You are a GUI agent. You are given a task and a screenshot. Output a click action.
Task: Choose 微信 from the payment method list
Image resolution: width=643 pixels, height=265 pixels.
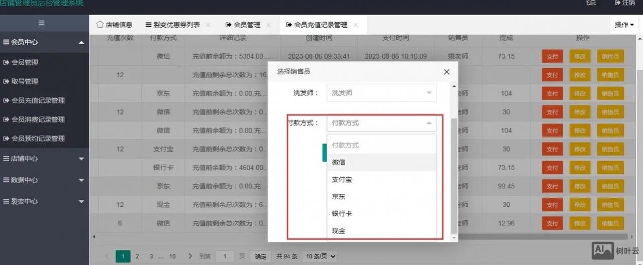tap(382, 162)
